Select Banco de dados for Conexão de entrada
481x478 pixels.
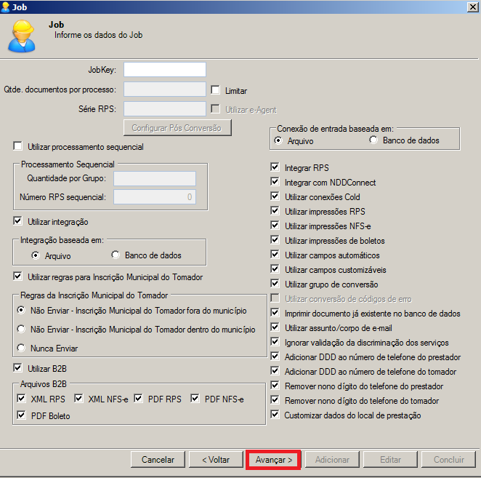tap(373, 140)
